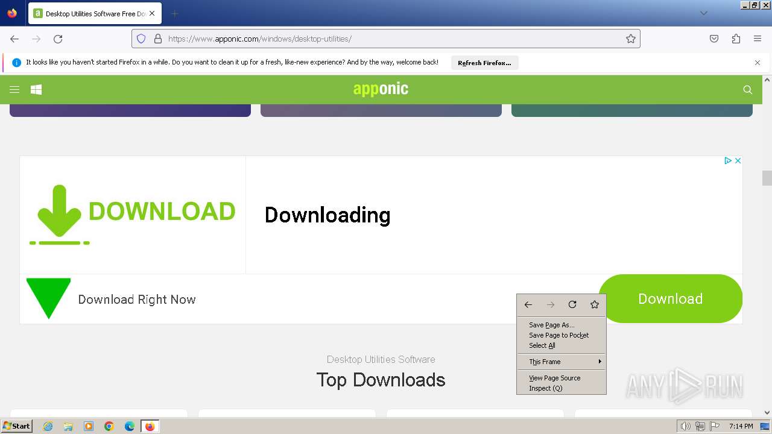Viewport: 772px width, 434px height.
Task: Open the apponic hamburger menu
Action: [14, 89]
